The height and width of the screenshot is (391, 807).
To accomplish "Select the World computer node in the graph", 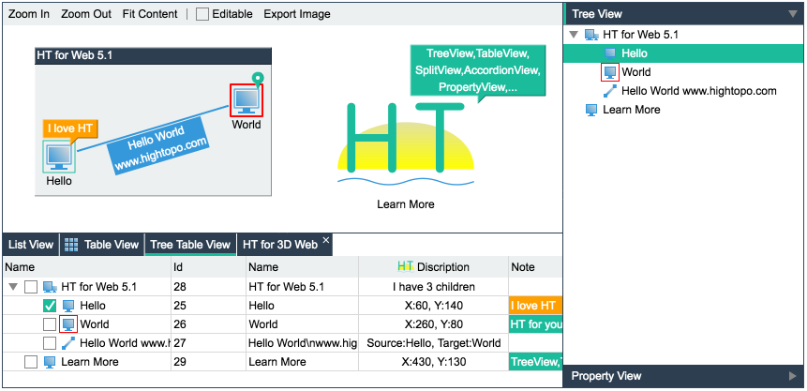I will [247, 100].
